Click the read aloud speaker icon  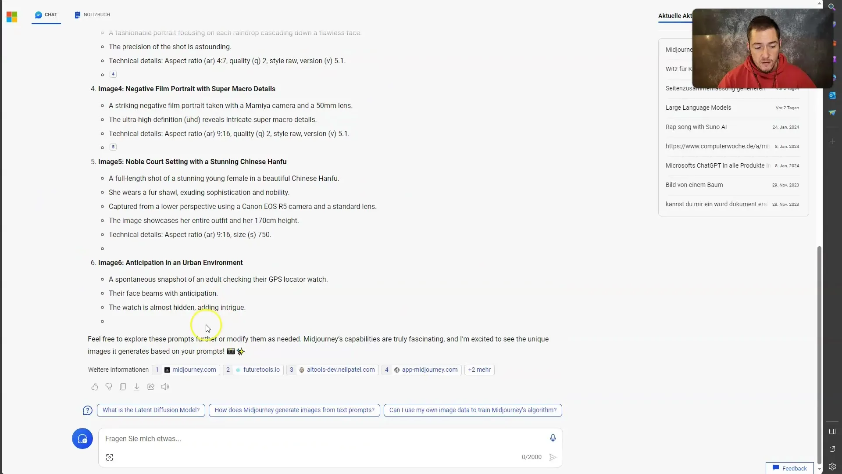point(165,387)
